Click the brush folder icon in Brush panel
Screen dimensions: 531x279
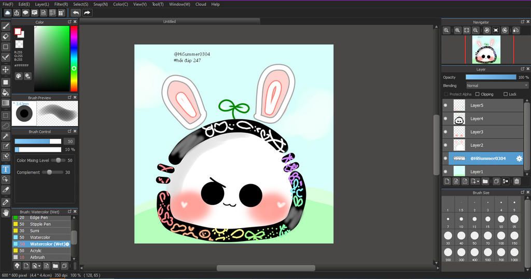click(55, 266)
